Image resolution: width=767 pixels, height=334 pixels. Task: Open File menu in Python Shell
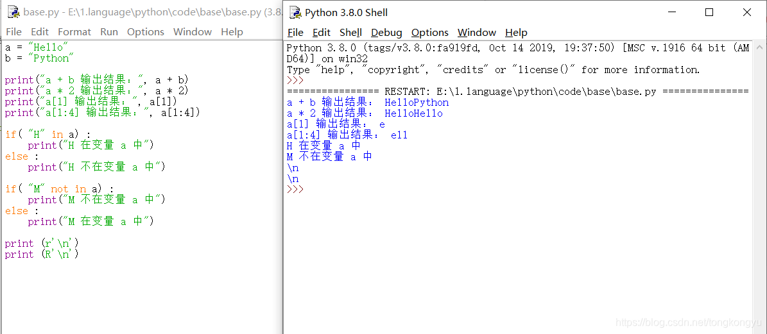pos(295,33)
